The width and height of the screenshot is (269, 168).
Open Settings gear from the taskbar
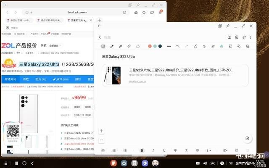tap(124, 163)
